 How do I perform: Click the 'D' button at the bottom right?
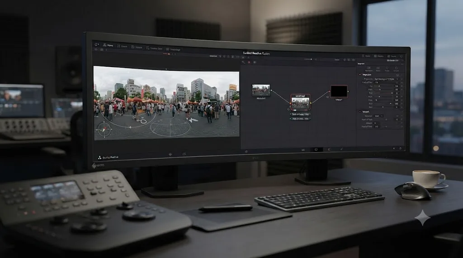tap(401, 148)
